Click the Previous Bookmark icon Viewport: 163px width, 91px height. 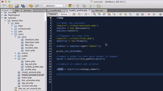(120, 14)
